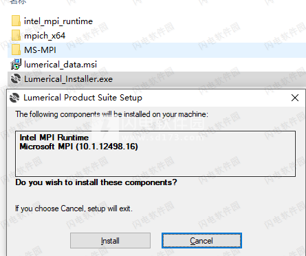Viewport: 306px width, 256px height.
Task: Click the Microsoft MPI (10.1.12498.16) component entry
Action: (x=78, y=147)
